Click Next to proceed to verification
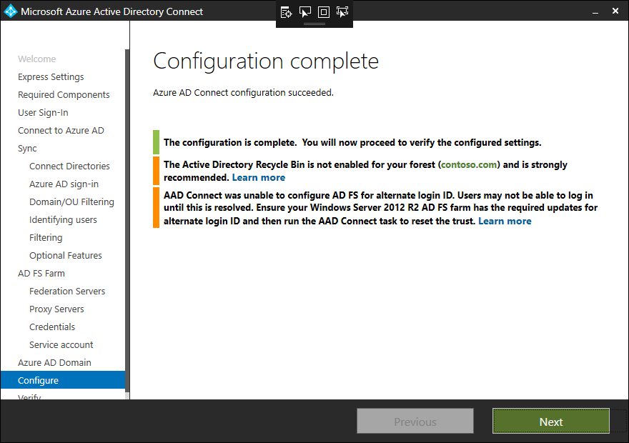This screenshot has width=629, height=443. point(550,421)
